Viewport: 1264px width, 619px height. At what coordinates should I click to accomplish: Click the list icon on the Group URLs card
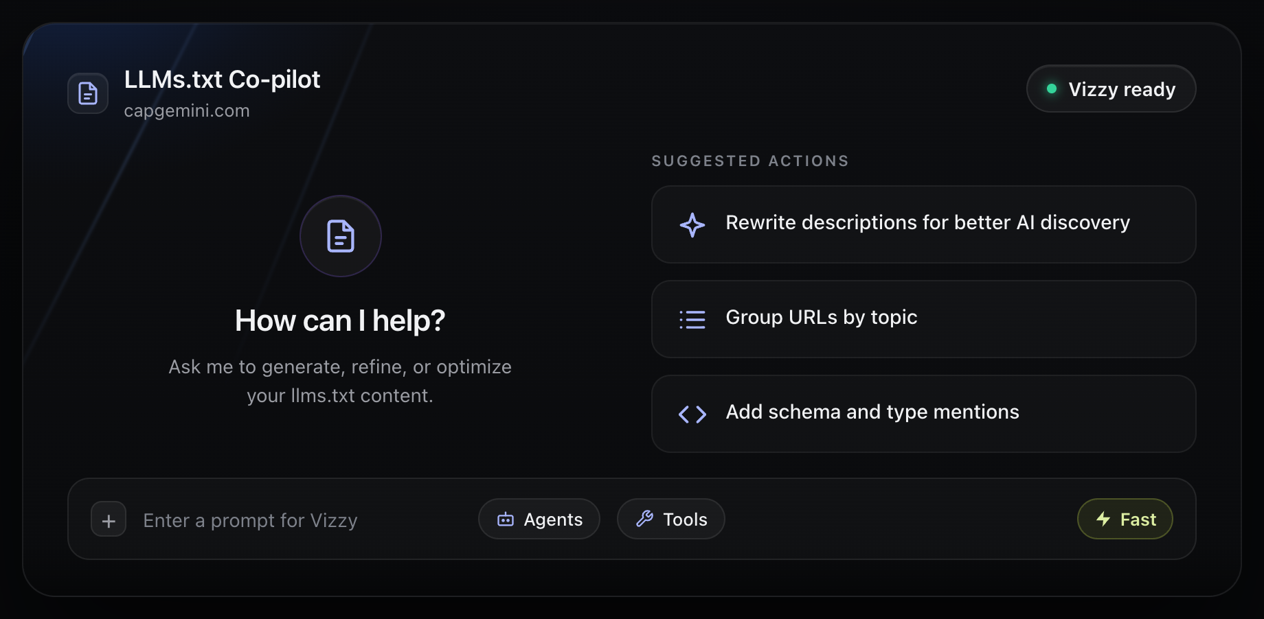click(692, 319)
